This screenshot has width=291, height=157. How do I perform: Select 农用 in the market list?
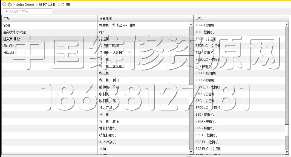[x=7, y=25]
